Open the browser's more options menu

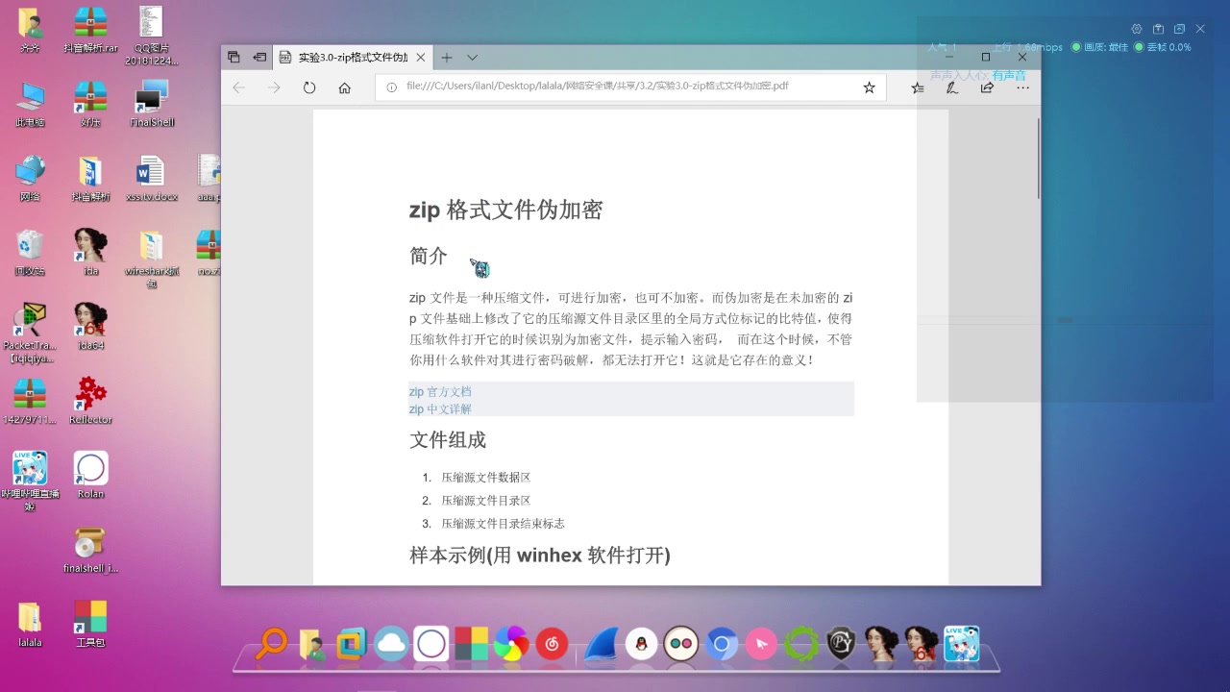(1022, 87)
